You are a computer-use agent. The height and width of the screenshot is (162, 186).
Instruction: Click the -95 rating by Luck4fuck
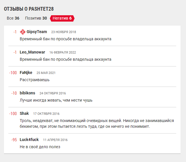click(x=14, y=140)
